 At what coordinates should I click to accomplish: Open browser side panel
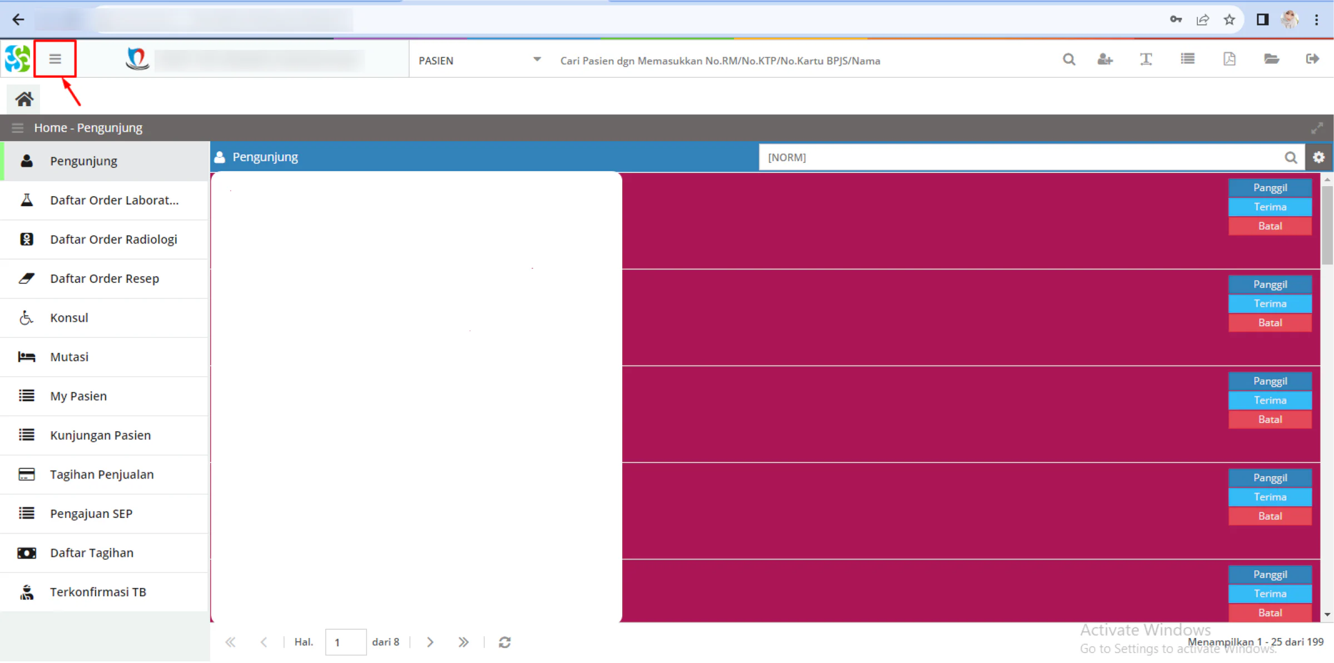(1263, 20)
